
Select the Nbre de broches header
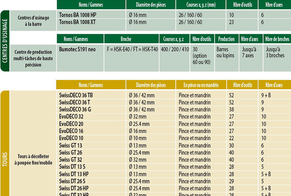277,39
